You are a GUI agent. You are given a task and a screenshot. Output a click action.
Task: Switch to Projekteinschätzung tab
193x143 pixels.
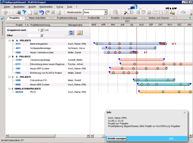tap(67, 18)
